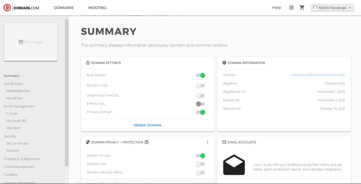Open the shopping cart
This screenshot has width=361, height=184.
(302, 8)
